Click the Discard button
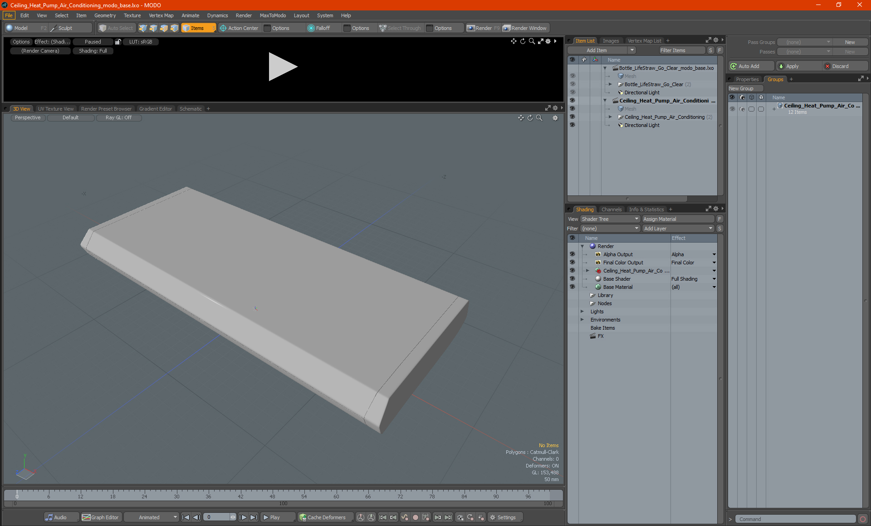 tap(845, 66)
